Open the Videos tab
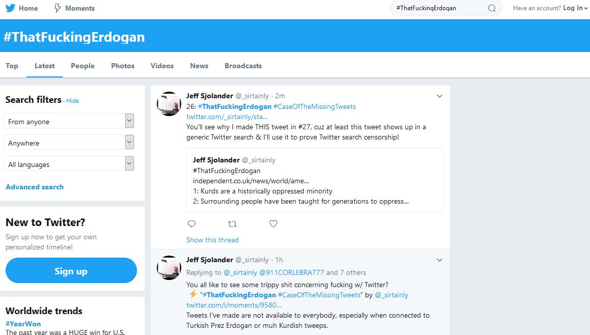590x335 pixels. 162,66
